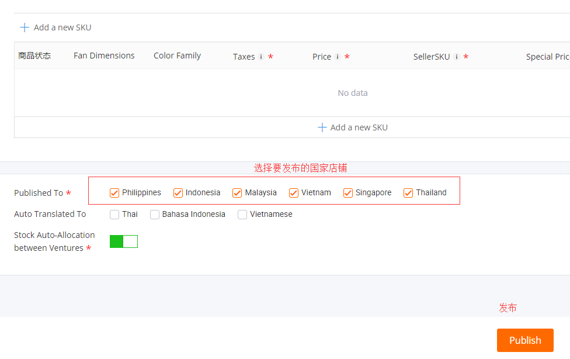Screen dimensions: 570x359
Task: Enable auto translation to Bahasa Indonesia
Action: point(155,215)
